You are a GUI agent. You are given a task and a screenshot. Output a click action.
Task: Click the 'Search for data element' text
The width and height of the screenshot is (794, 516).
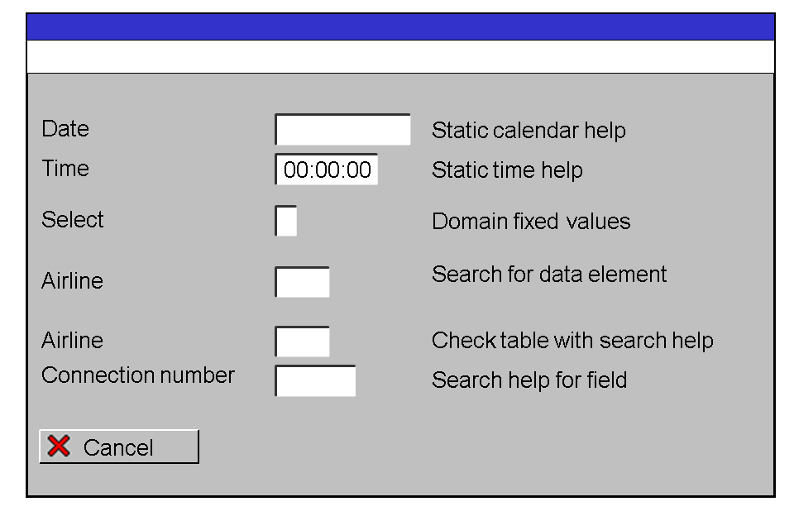click(549, 275)
